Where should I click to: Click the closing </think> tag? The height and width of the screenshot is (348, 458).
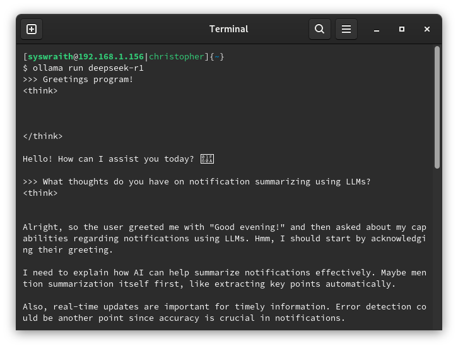click(x=43, y=136)
